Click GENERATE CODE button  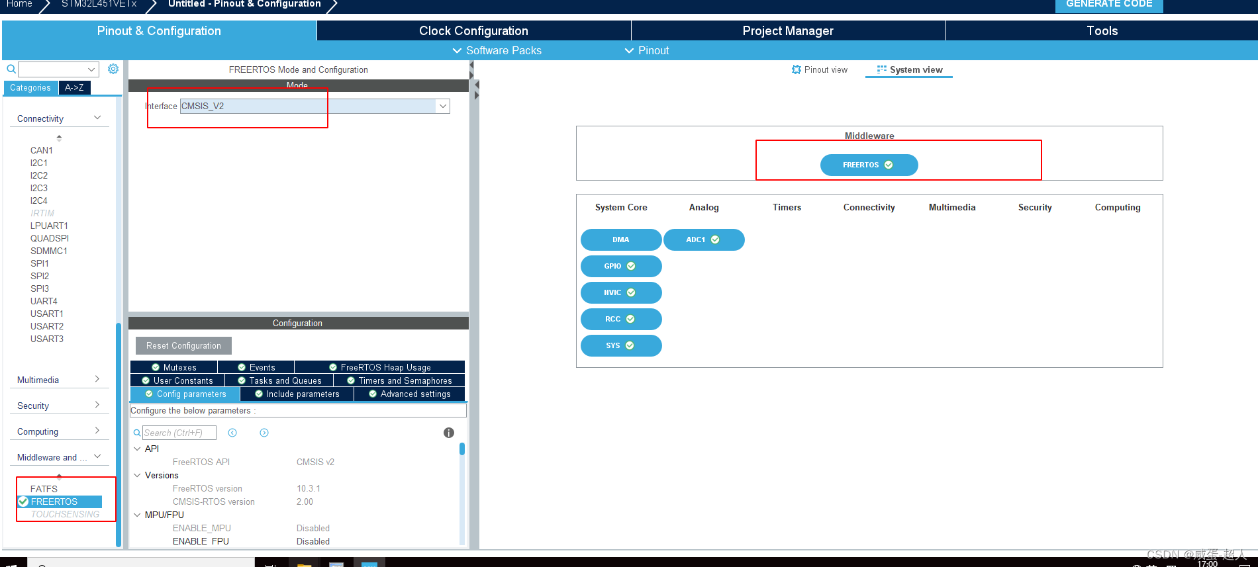(x=1109, y=5)
